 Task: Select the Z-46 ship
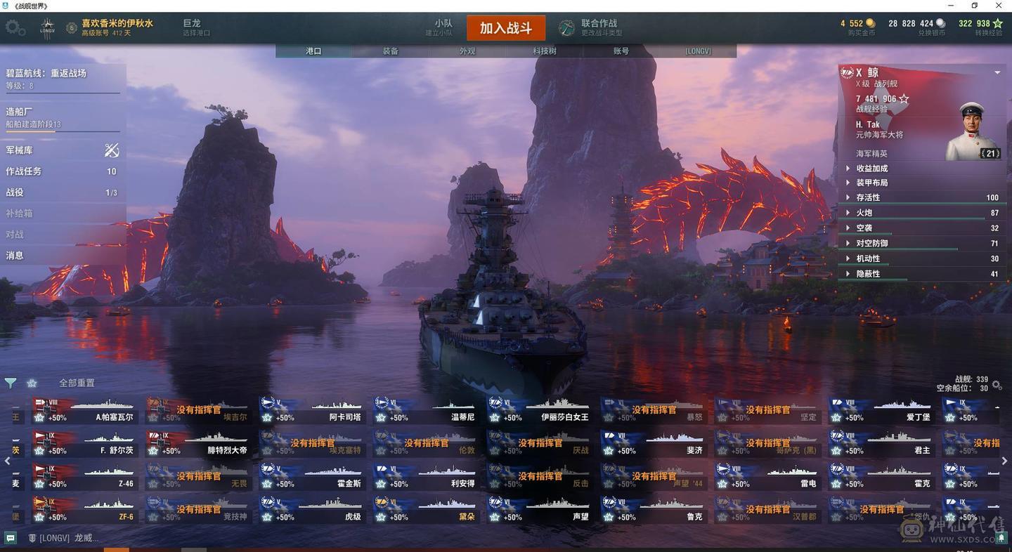tap(84, 476)
